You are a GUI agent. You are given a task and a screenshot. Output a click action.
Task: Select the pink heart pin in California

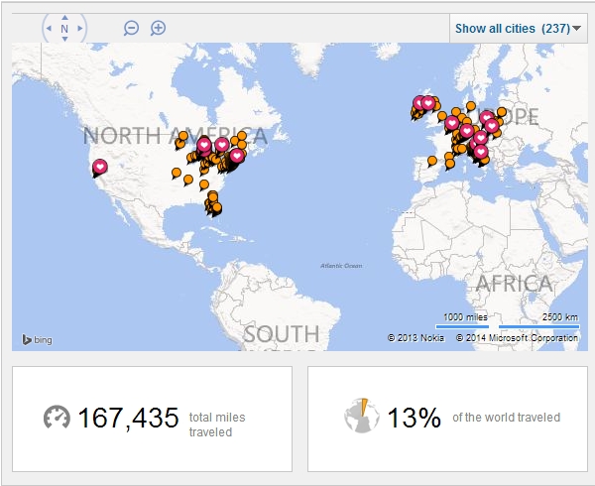pyautogui.click(x=100, y=168)
